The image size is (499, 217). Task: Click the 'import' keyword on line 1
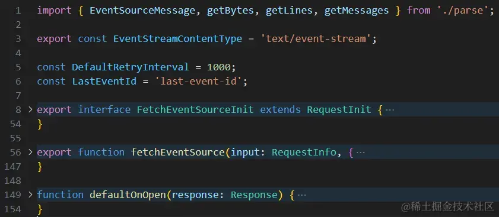[55, 11]
